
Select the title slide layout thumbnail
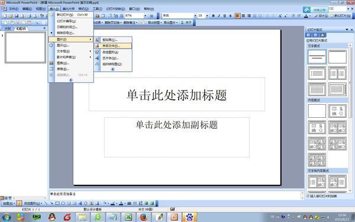tap(317, 57)
